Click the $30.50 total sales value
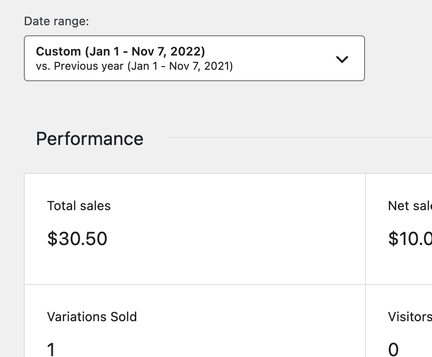The height and width of the screenshot is (357, 432). pyautogui.click(x=77, y=238)
